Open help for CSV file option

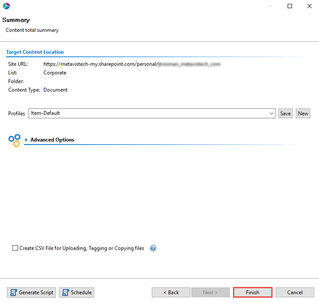(153, 248)
